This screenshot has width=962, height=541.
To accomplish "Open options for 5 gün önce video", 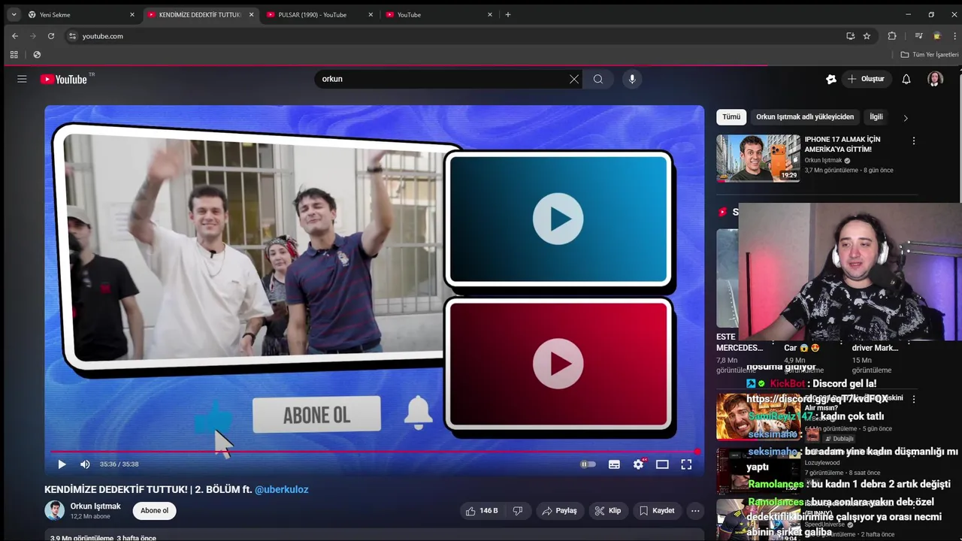I will [914, 399].
